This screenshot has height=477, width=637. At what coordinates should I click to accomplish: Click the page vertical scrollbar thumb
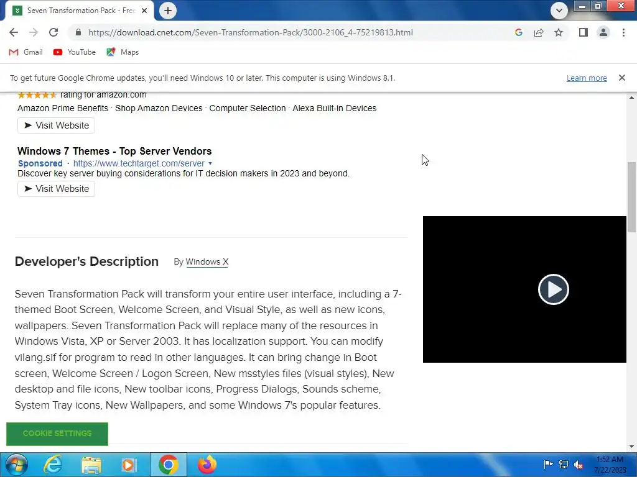pos(631,197)
